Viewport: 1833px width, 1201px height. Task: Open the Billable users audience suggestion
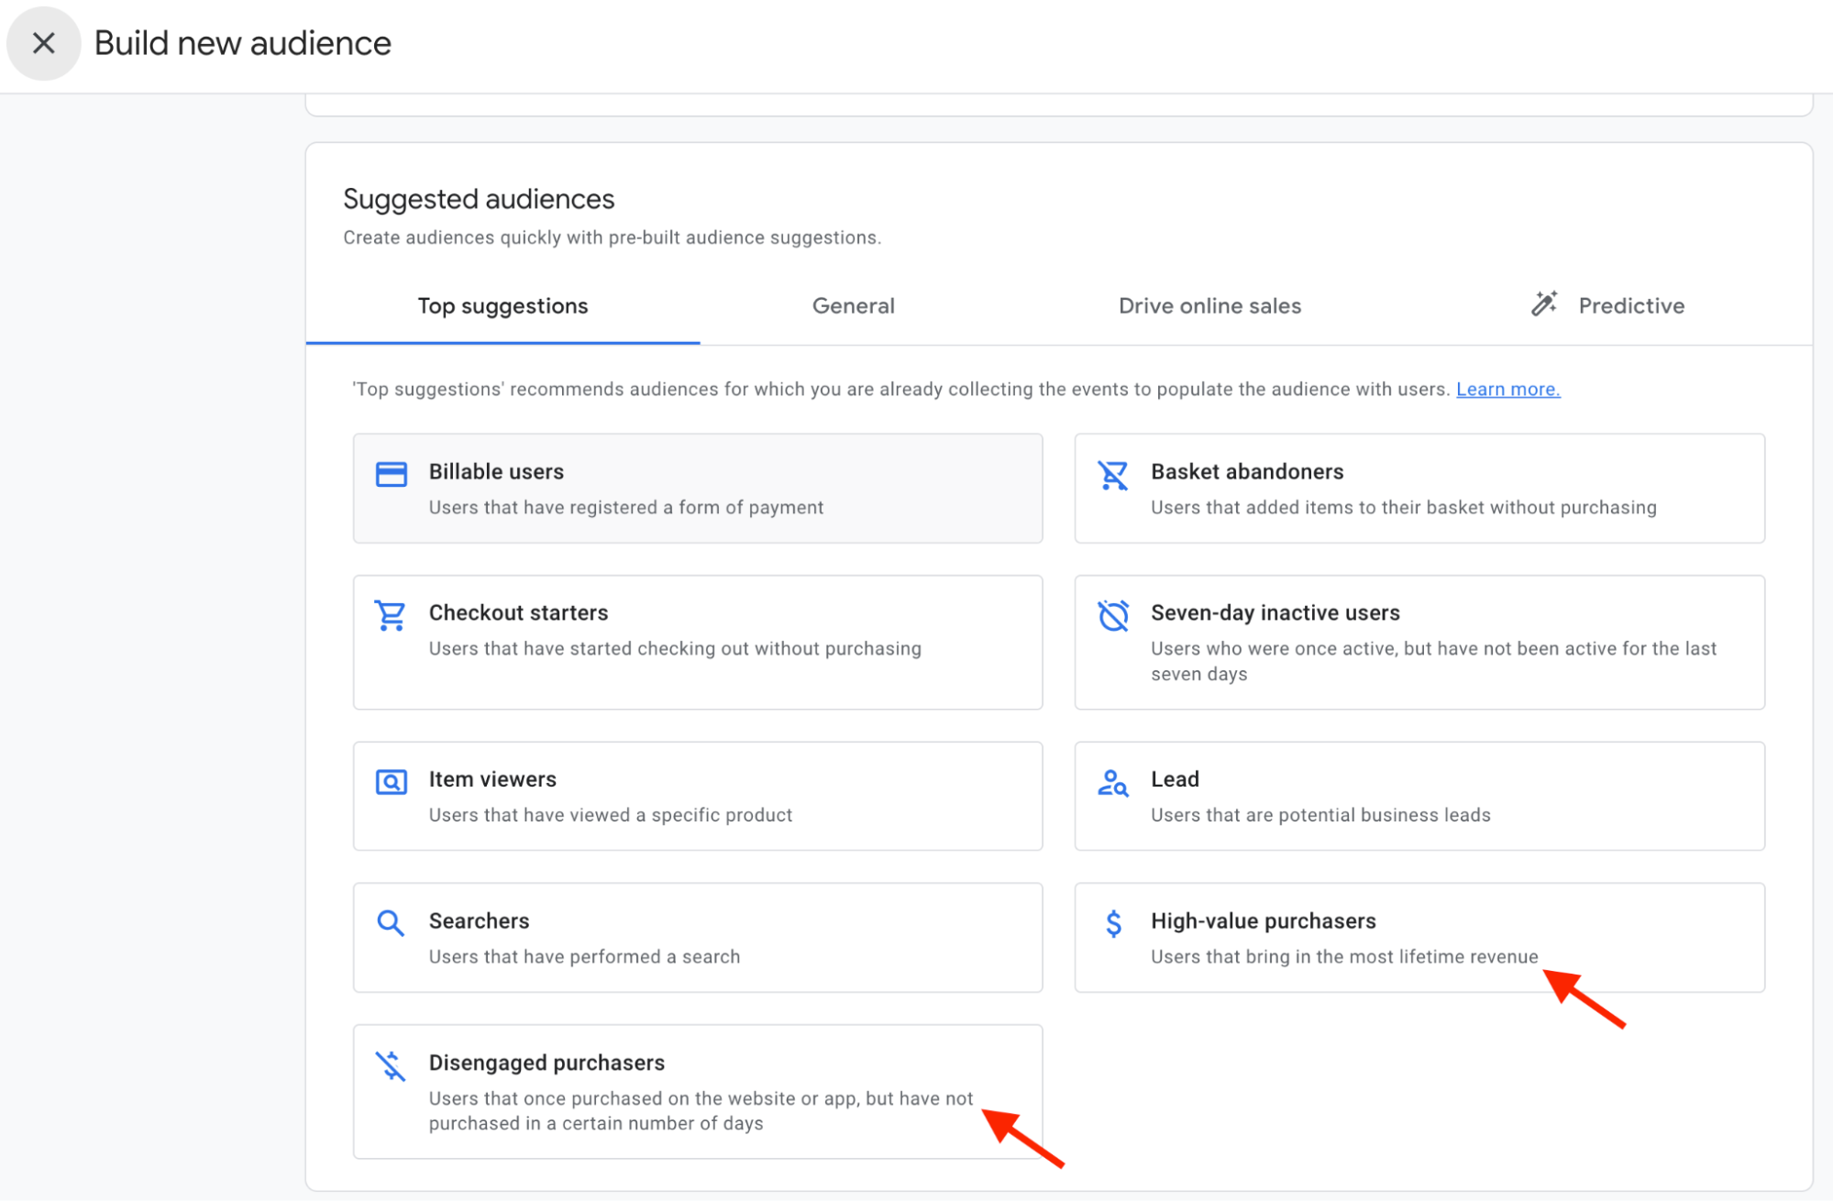pos(697,489)
